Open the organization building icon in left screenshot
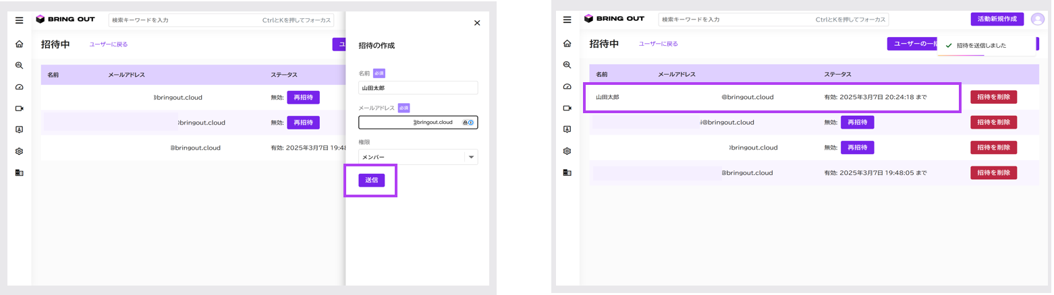1054x295 pixels. (19, 173)
